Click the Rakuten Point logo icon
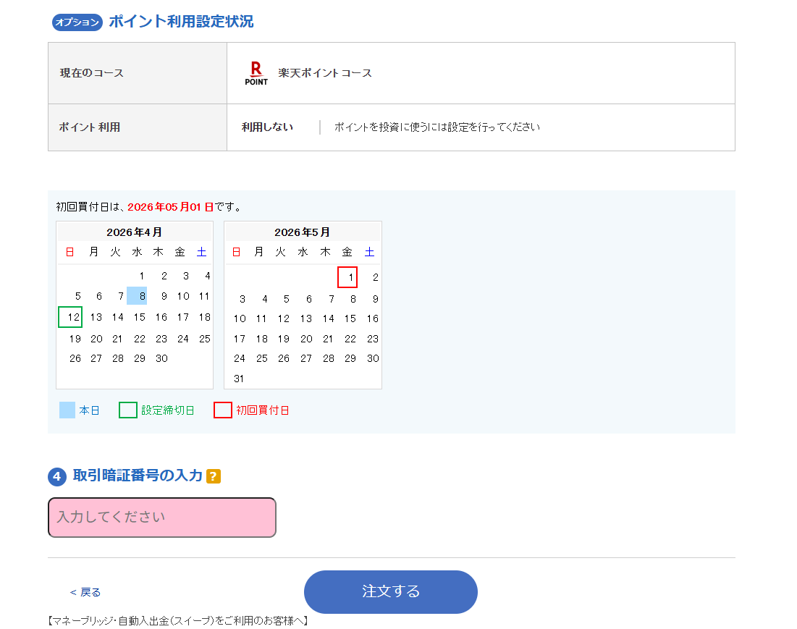Image resolution: width=797 pixels, height=629 pixels. (257, 72)
